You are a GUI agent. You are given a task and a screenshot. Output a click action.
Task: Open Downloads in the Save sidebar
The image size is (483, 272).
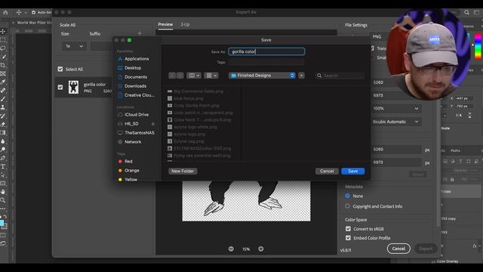point(135,86)
